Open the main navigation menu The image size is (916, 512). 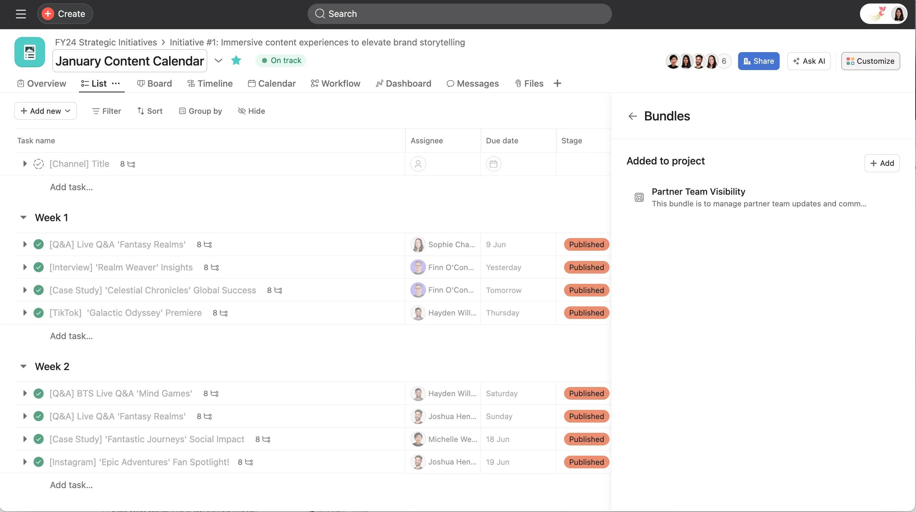point(20,14)
